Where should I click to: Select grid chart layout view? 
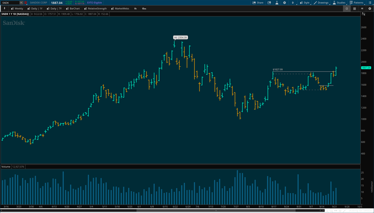(x=355, y=9)
